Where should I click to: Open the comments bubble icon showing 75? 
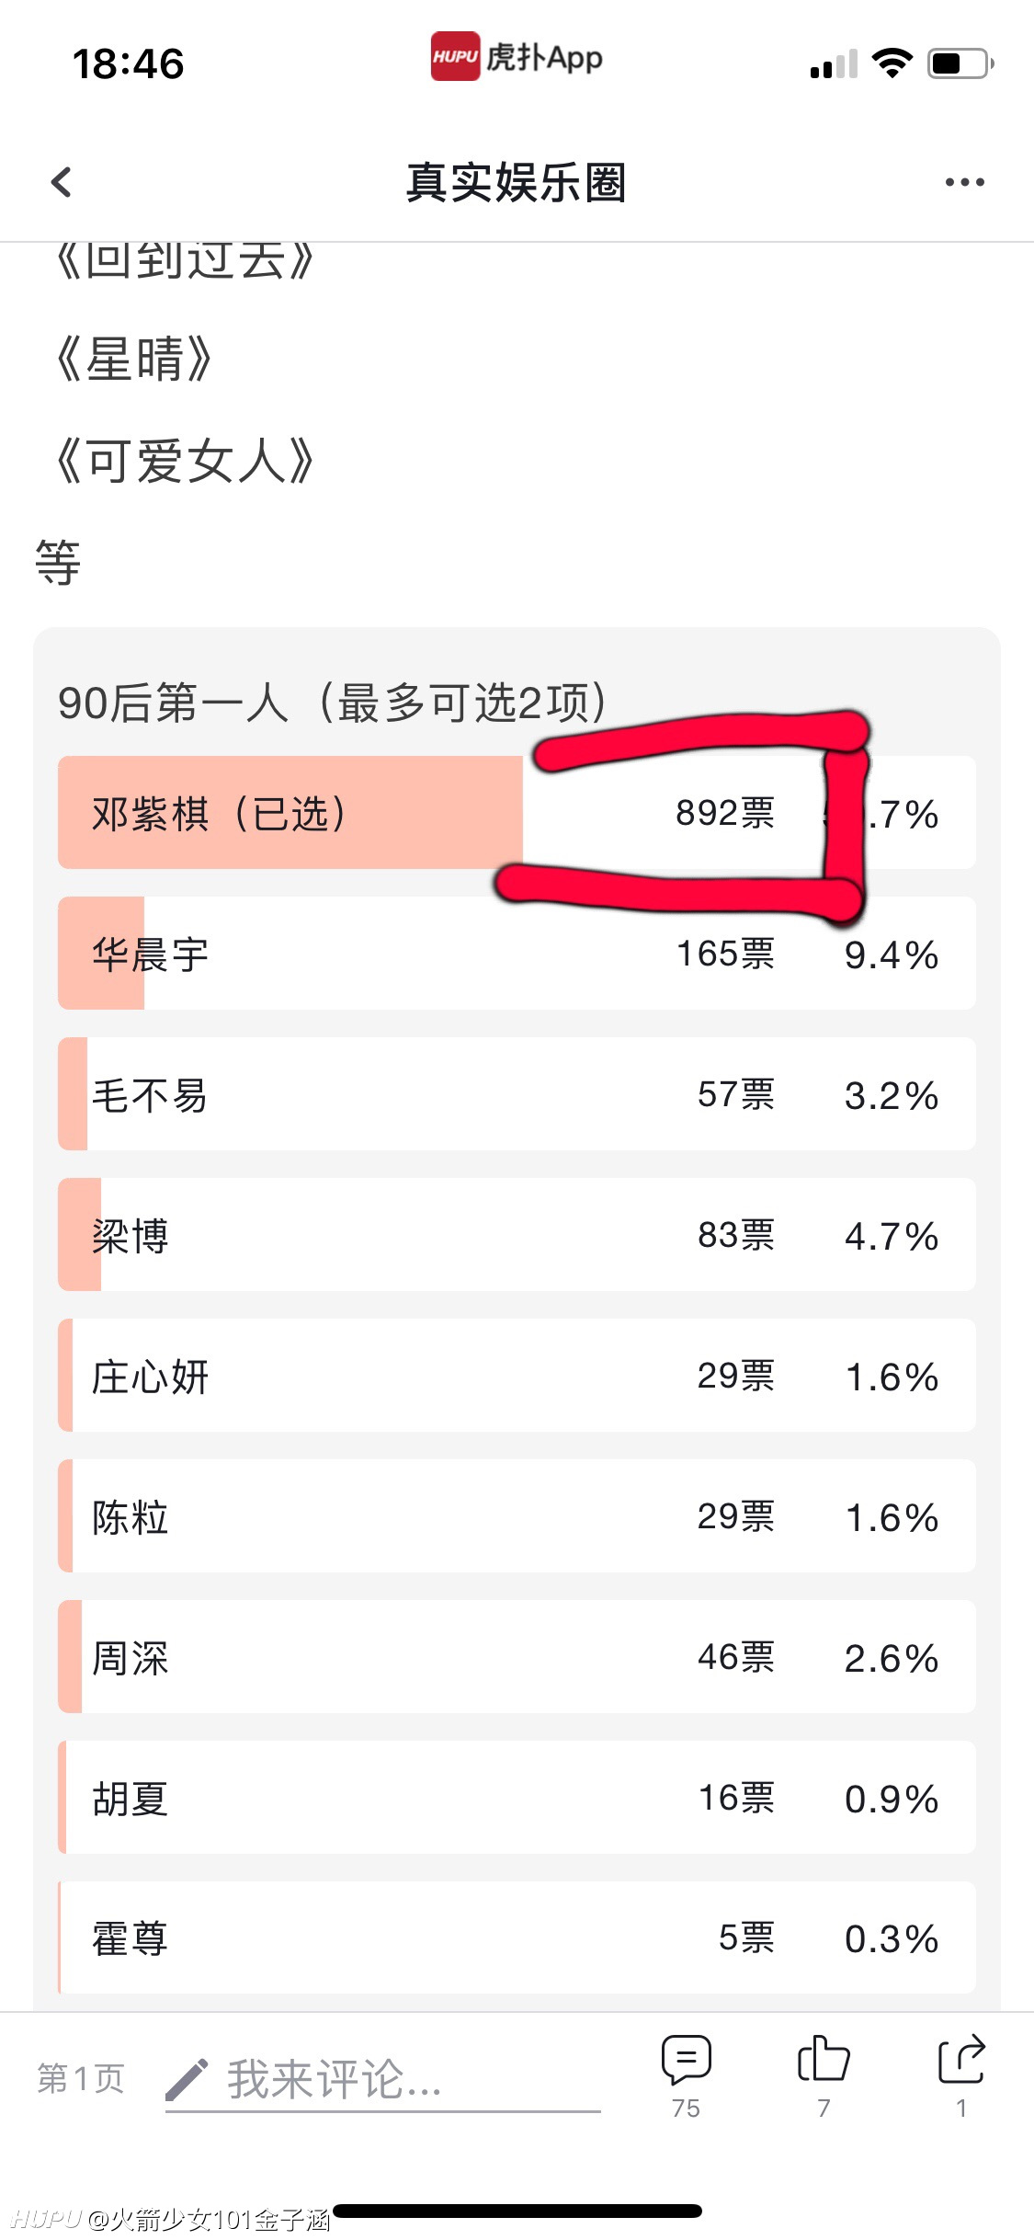(x=686, y=2060)
